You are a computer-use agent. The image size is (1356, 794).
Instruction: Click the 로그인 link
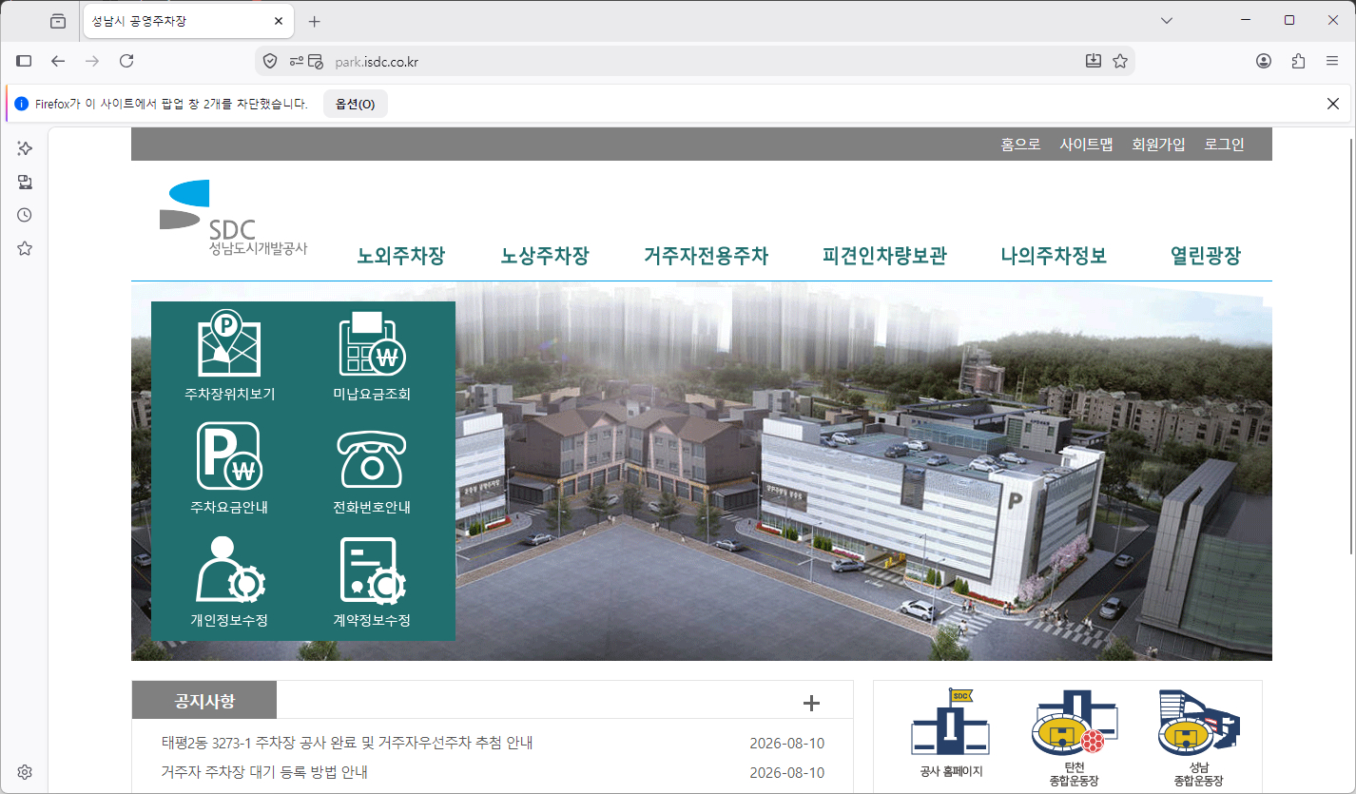(x=1224, y=145)
